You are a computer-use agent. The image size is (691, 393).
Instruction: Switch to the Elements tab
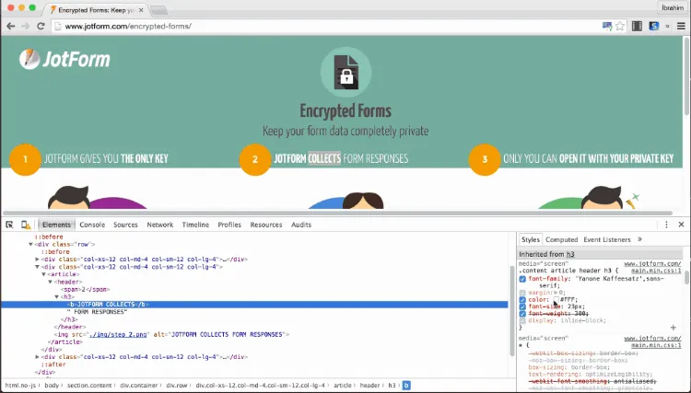click(56, 225)
